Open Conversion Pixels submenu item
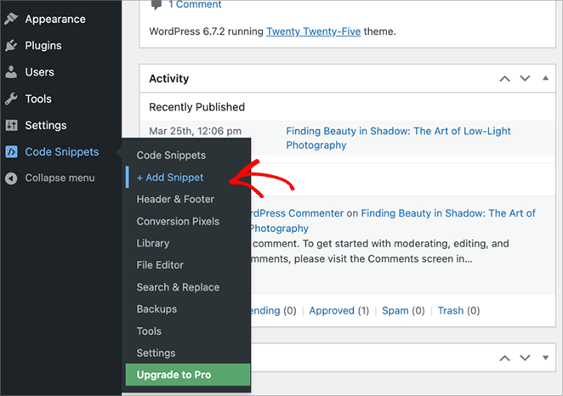 [178, 222]
